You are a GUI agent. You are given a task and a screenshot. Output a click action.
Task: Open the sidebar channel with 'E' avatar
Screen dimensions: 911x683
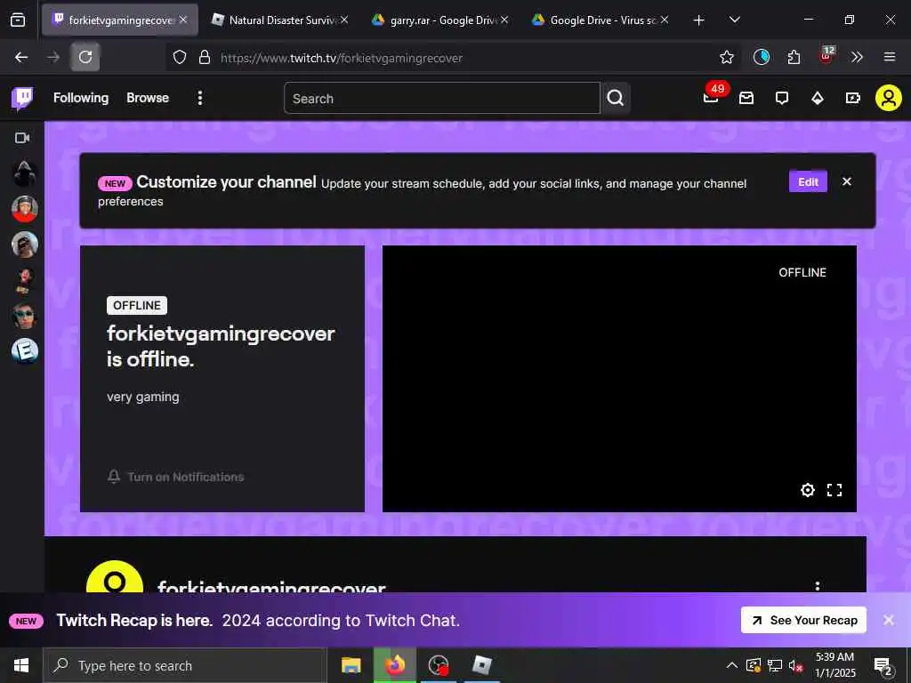(x=24, y=350)
